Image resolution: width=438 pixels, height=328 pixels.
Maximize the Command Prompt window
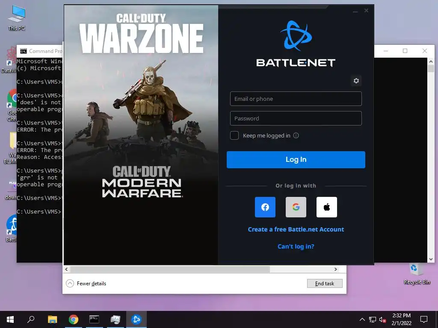click(405, 51)
